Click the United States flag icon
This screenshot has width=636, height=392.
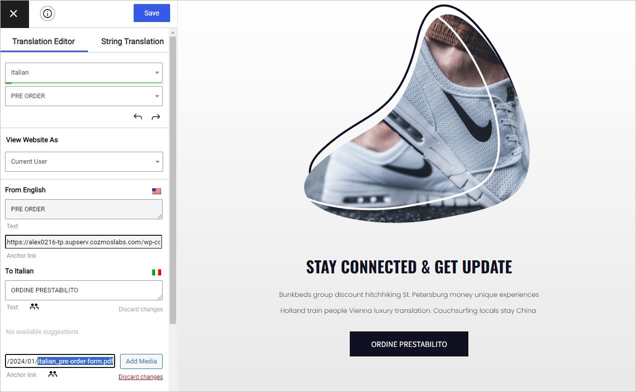(x=157, y=191)
